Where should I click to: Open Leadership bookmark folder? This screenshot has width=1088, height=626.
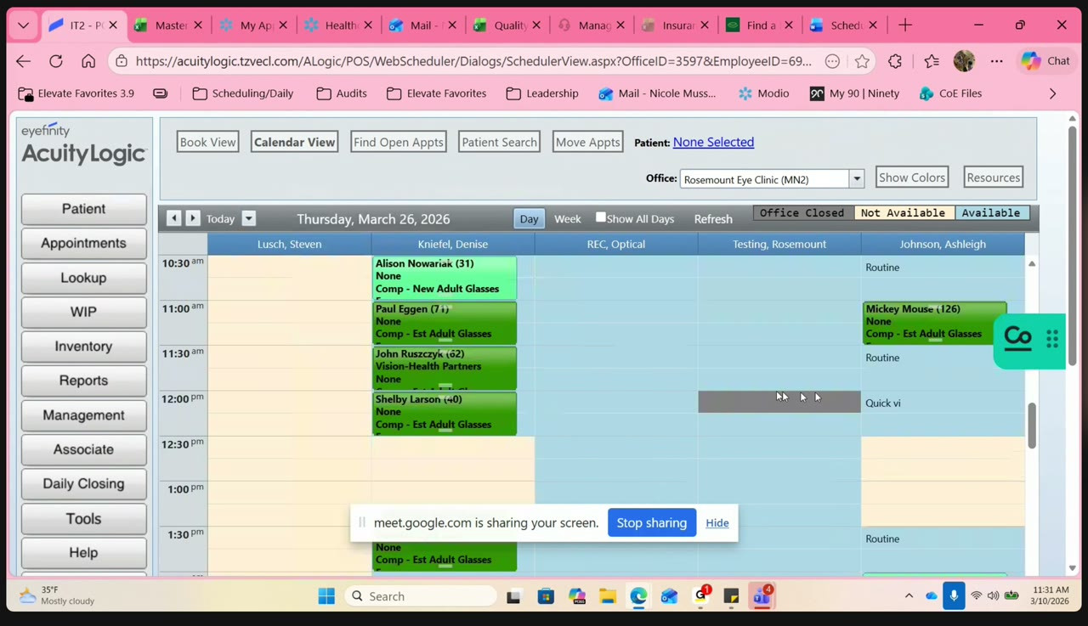542,93
